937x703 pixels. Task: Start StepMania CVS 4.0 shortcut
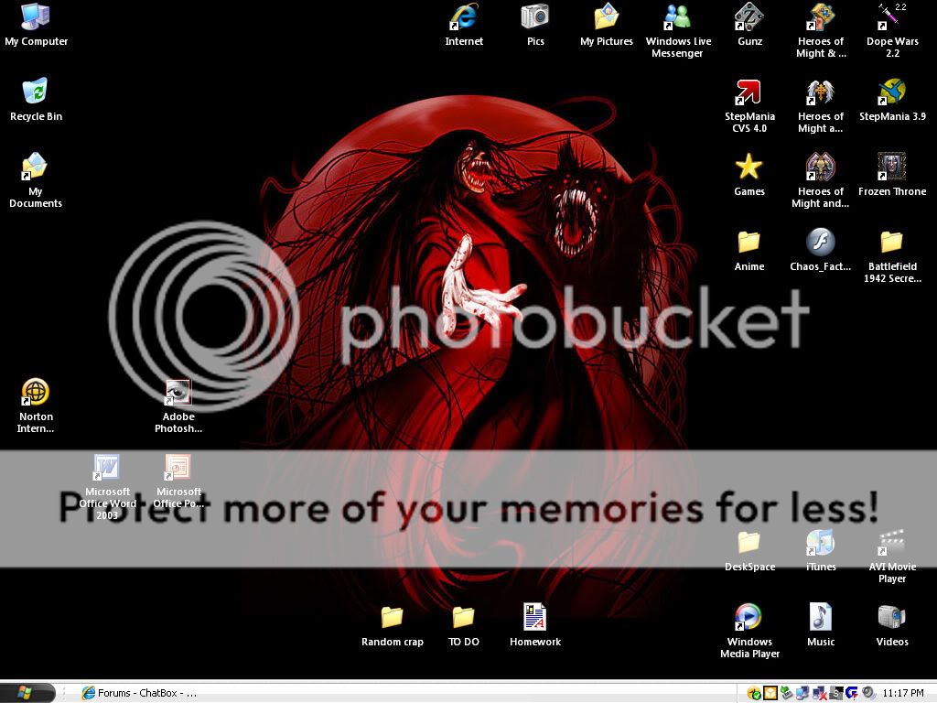[749, 92]
